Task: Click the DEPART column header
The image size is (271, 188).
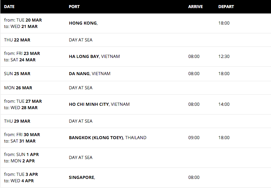Action: pos(226,7)
